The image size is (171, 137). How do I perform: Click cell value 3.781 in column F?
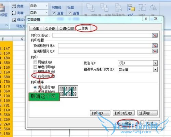(5, 105)
